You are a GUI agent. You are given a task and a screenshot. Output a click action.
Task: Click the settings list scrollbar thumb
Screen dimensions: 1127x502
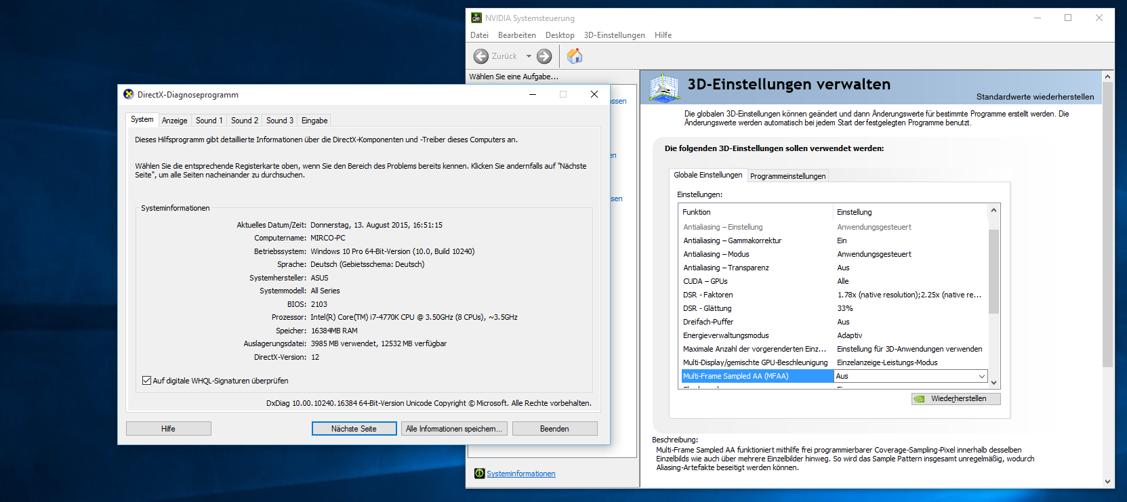[x=993, y=271]
